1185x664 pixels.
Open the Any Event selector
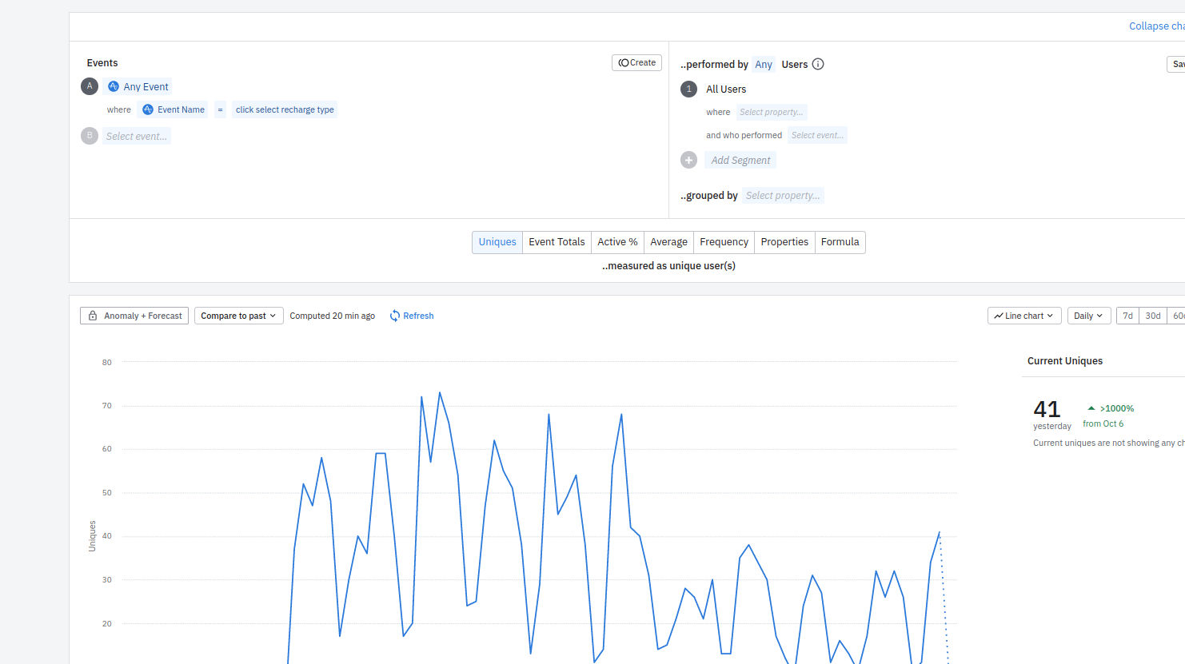[137, 86]
